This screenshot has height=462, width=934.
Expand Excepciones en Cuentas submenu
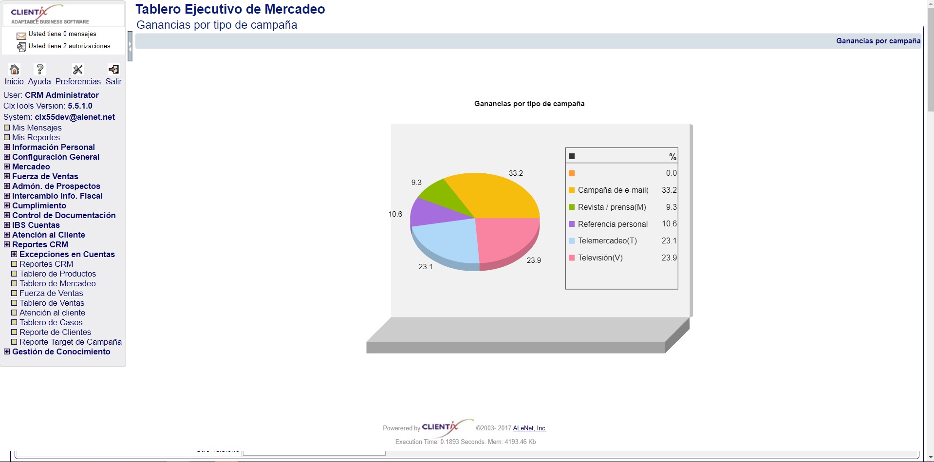tap(14, 254)
